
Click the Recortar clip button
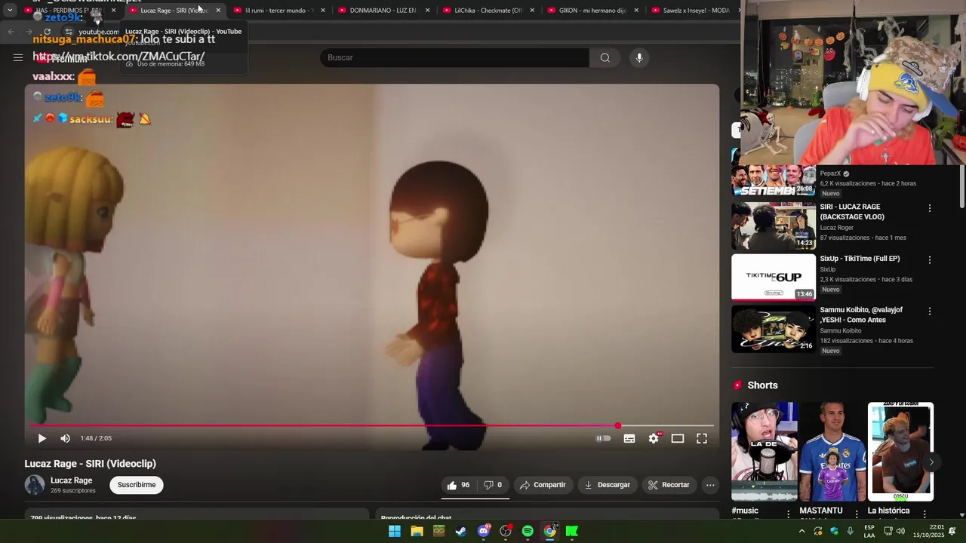pos(669,485)
